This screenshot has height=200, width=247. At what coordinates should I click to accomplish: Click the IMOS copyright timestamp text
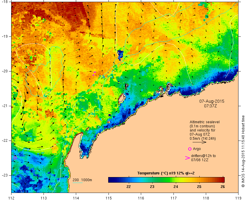coord(243,151)
